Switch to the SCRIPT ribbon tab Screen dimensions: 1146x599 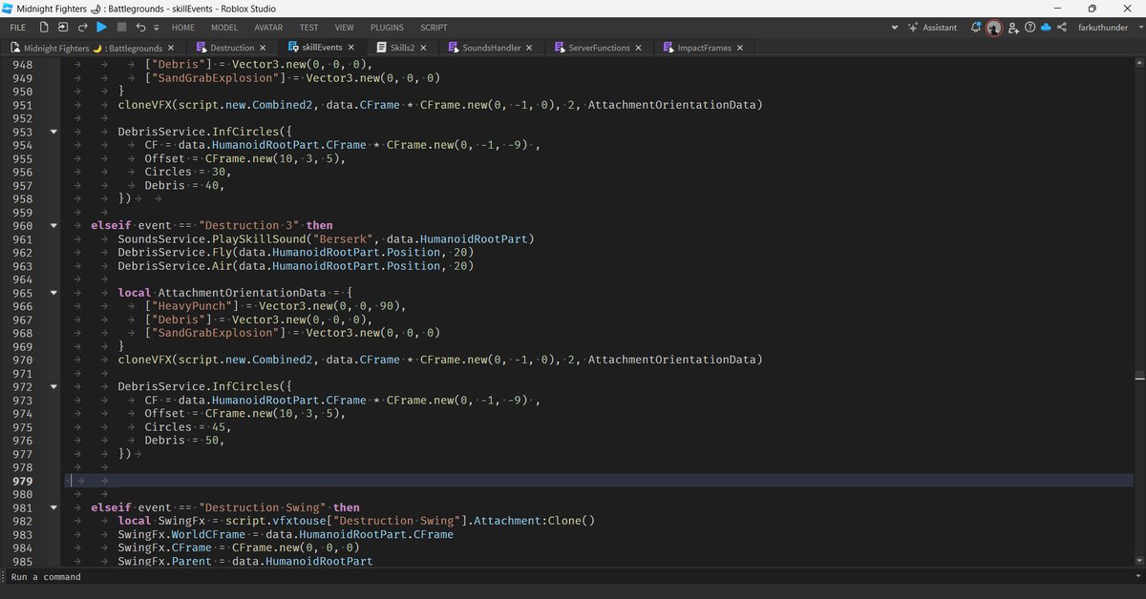coord(434,28)
